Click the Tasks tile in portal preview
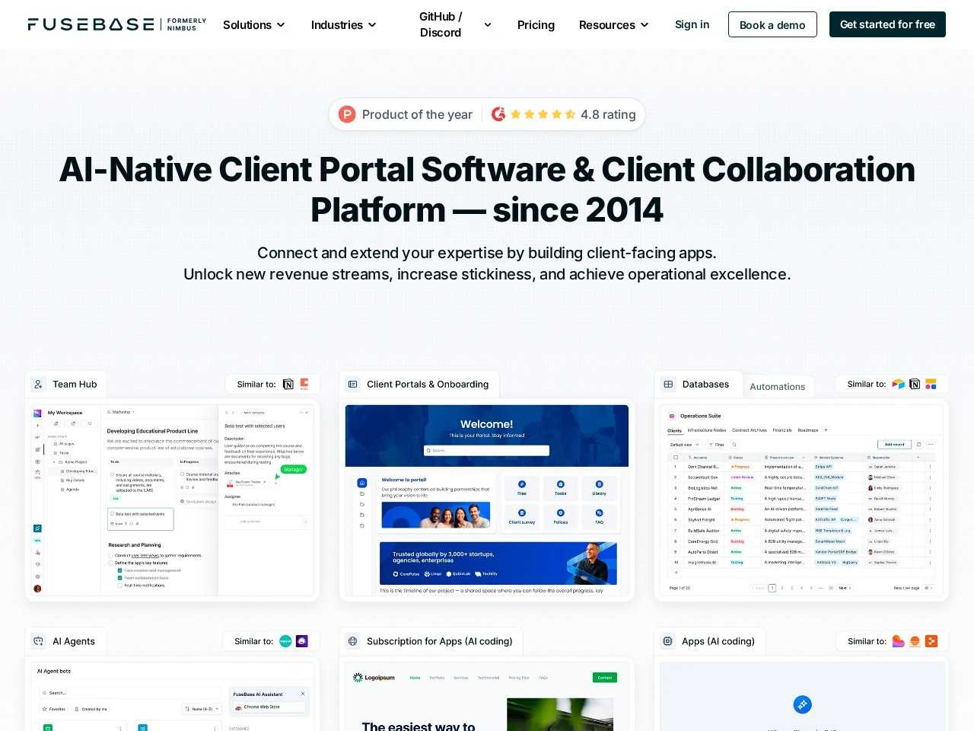 point(561,487)
